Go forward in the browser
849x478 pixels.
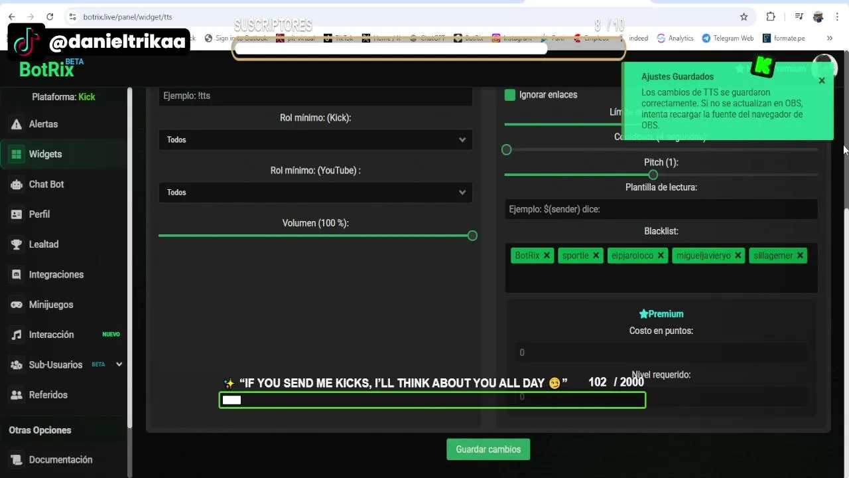(x=31, y=17)
